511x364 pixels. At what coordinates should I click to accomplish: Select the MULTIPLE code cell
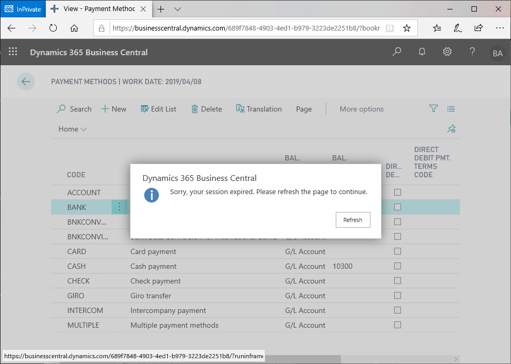pos(84,325)
